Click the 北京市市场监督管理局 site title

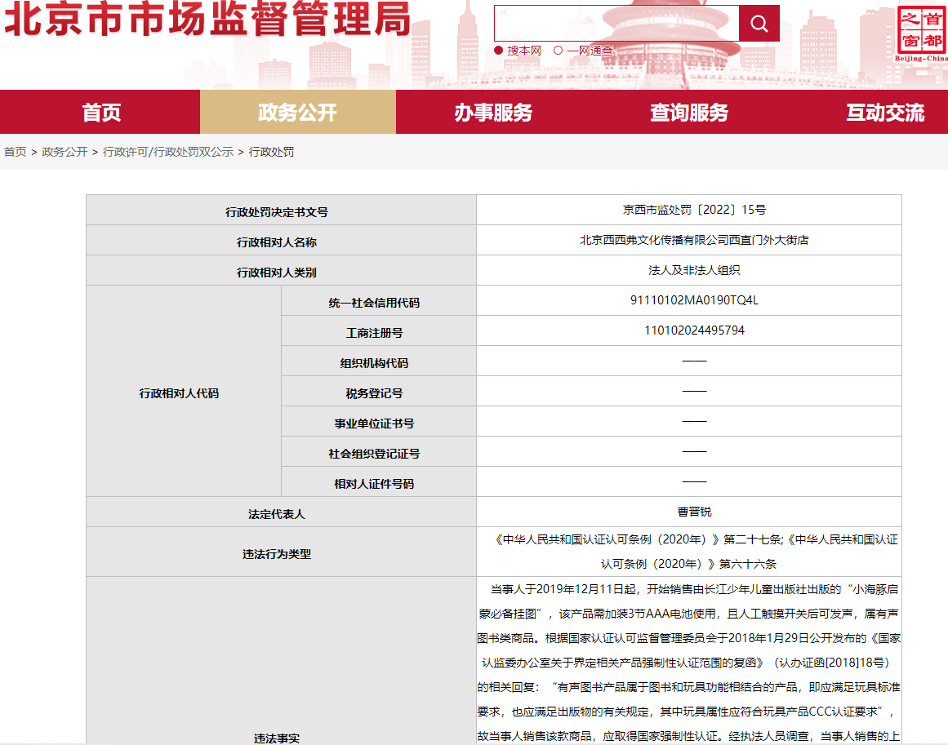pos(207,21)
